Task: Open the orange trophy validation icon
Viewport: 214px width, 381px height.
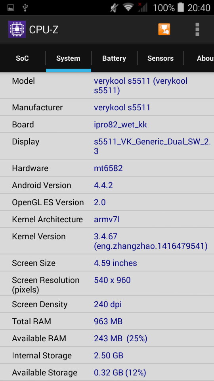Action: pyautogui.click(x=164, y=30)
